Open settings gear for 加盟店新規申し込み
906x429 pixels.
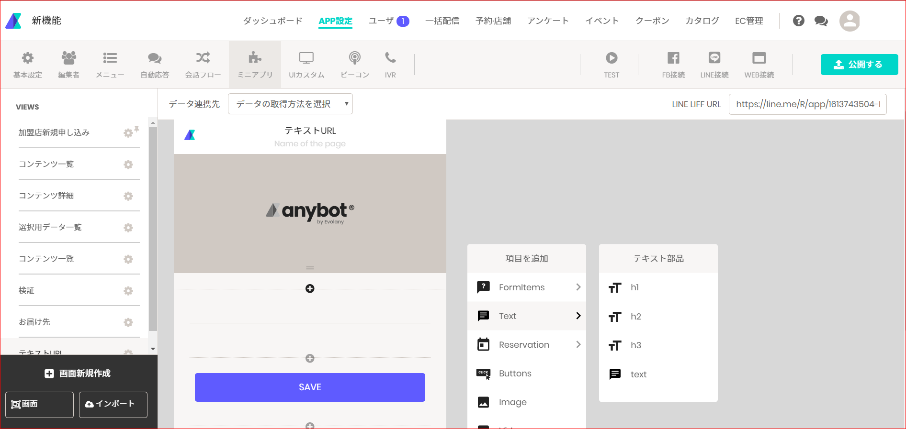click(x=128, y=133)
